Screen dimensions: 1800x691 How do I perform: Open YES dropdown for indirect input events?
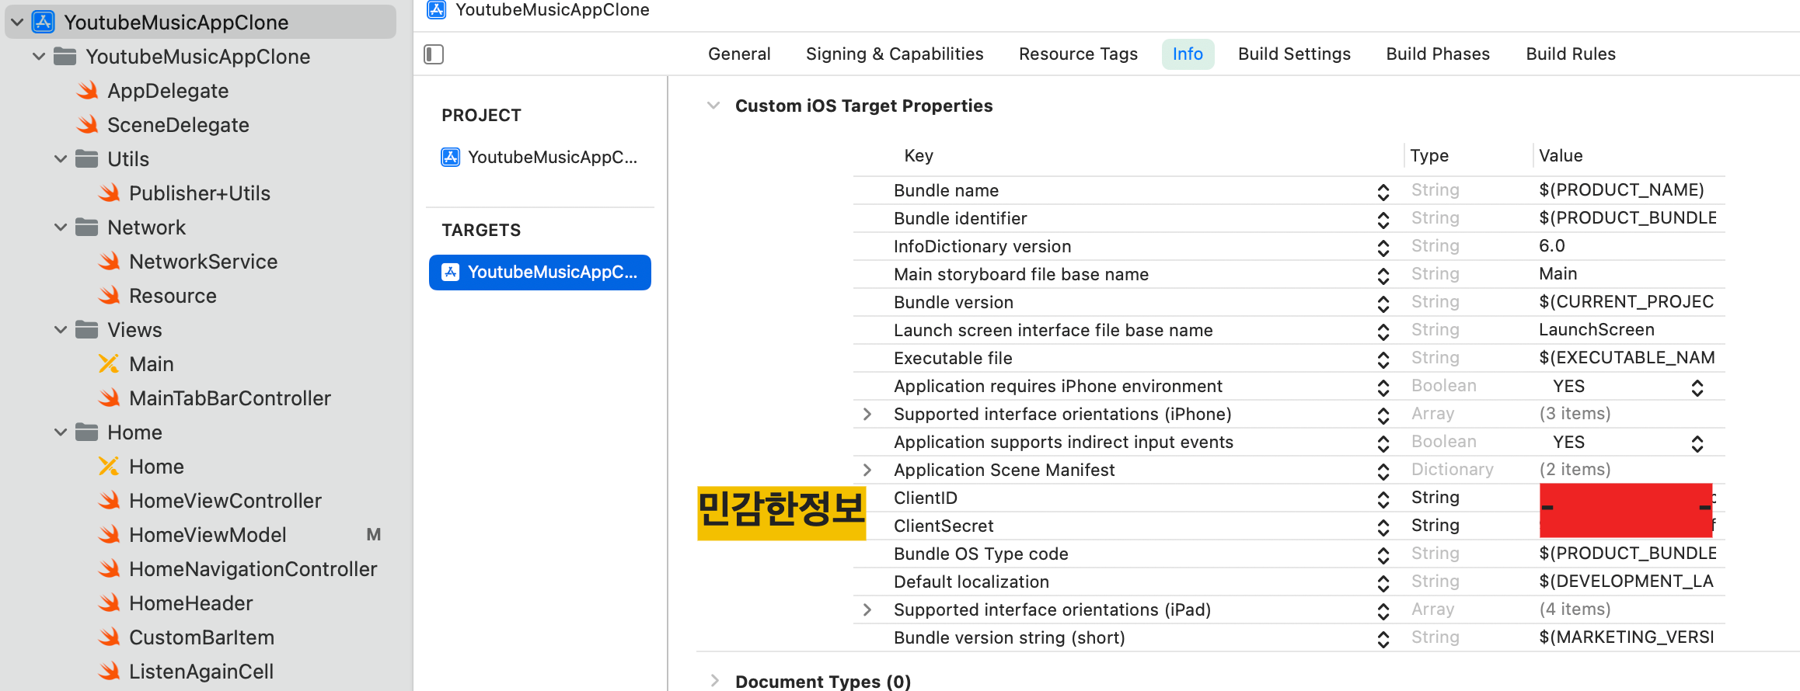tap(1697, 443)
